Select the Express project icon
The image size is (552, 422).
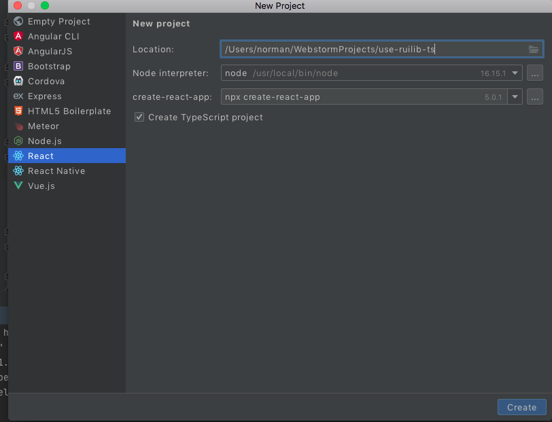point(17,96)
